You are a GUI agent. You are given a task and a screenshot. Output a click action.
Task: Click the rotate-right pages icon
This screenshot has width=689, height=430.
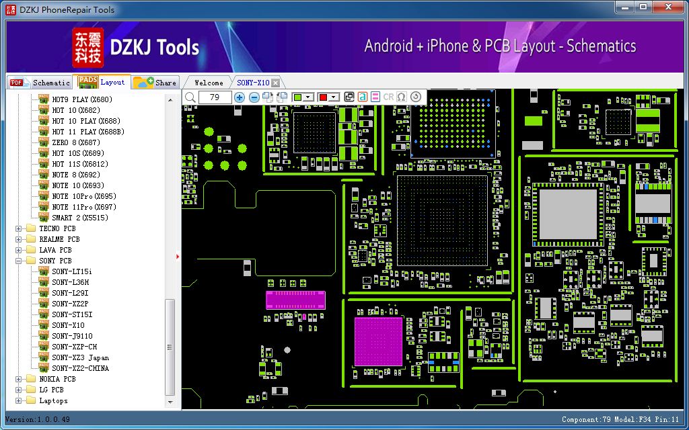pos(268,97)
